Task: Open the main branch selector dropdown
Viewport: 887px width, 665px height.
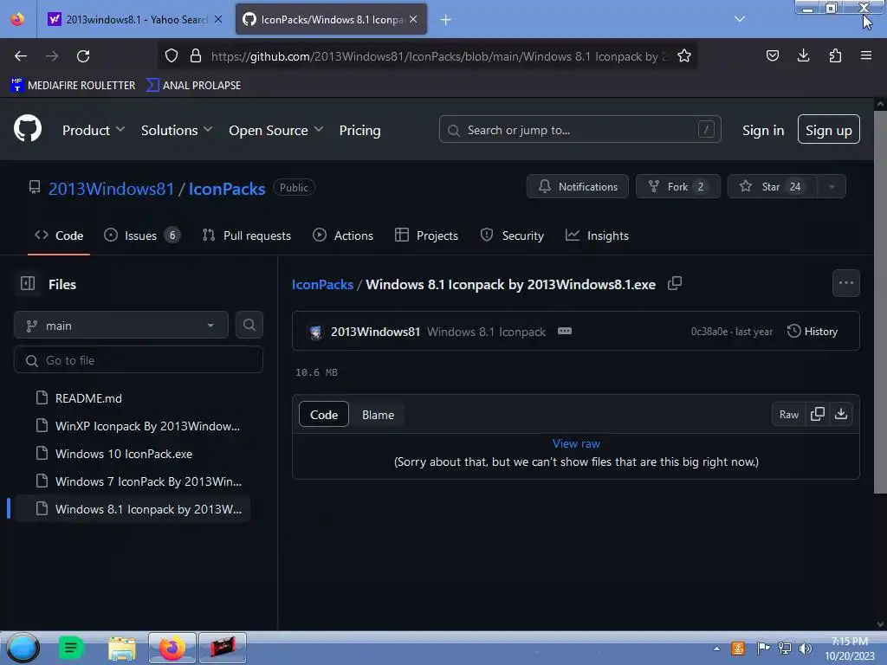Action: pos(121,326)
